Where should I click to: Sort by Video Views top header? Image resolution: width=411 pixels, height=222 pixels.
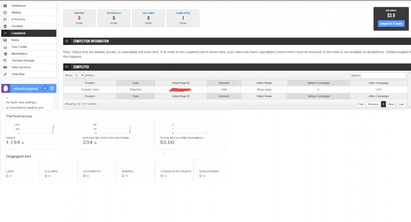coord(264,83)
